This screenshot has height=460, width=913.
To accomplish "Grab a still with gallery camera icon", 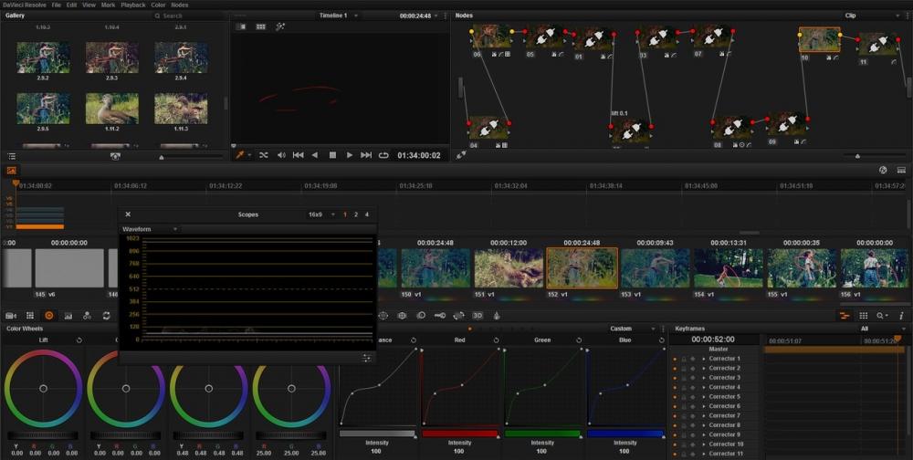I will tap(115, 156).
